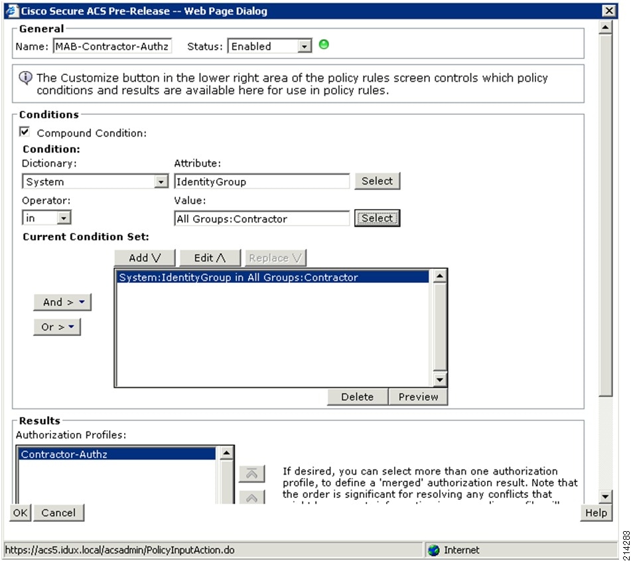Image resolution: width=631 pixels, height=561 pixels.
Task: Click Select next to the Attribute field
Action: point(377,181)
